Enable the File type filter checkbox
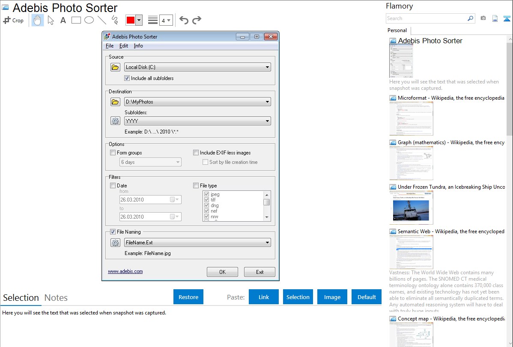The image size is (513, 347). (x=196, y=185)
